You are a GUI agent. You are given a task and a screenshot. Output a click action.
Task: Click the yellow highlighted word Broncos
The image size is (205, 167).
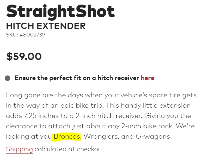[67, 136]
